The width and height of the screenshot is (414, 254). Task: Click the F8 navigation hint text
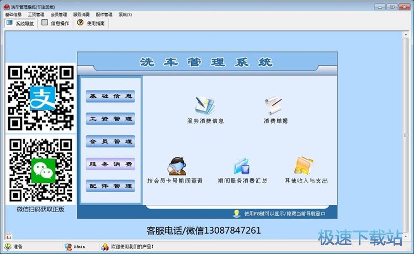click(285, 214)
